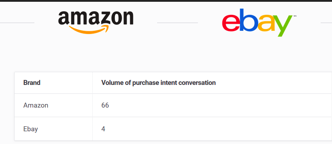Image resolution: width=332 pixels, height=144 pixels.
Task: Click the eBay logo image
Action: coord(259,23)
